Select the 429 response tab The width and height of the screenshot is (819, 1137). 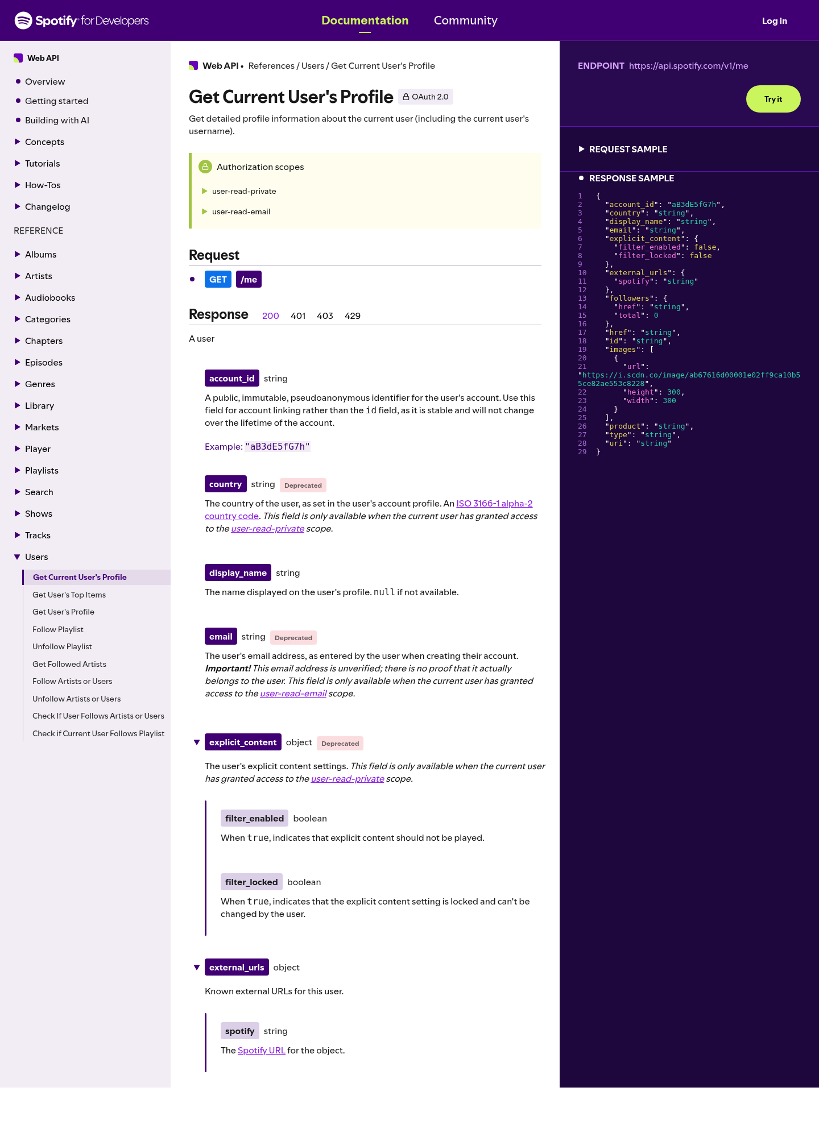[353, 316]
